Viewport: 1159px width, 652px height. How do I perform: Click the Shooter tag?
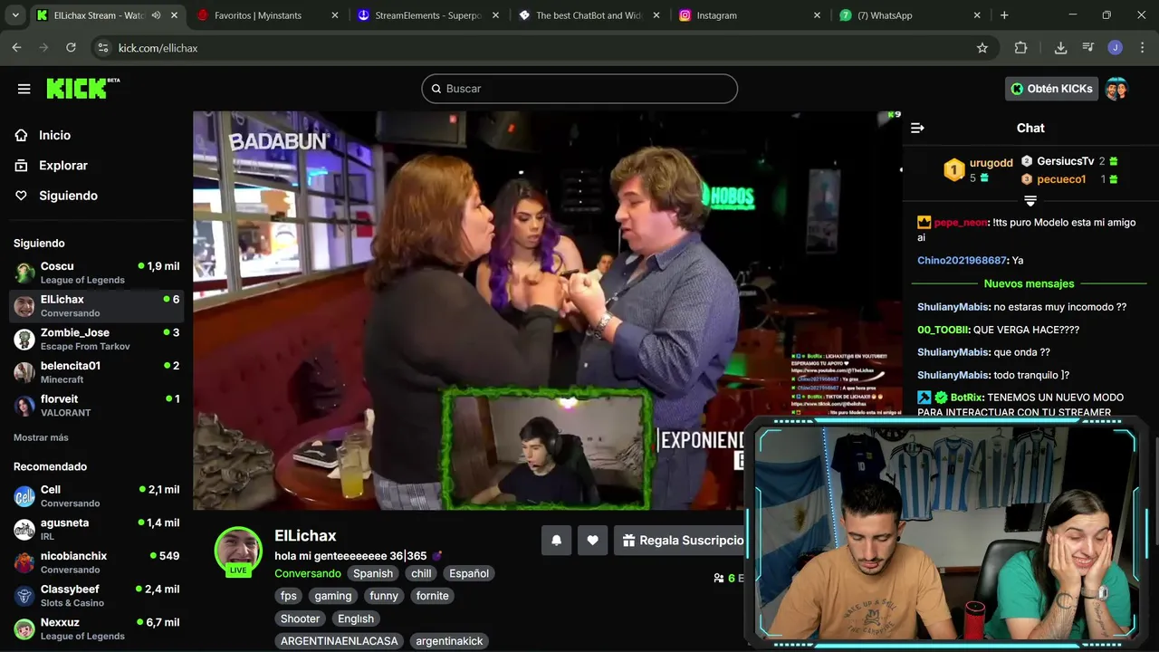click(300, 618)
